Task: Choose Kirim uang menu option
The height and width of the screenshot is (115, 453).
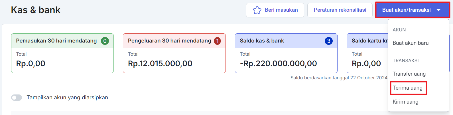Action: (405, 102)
